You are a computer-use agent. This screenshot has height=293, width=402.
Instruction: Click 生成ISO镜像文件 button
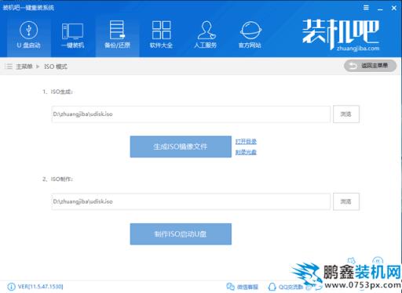click(181, 146)
